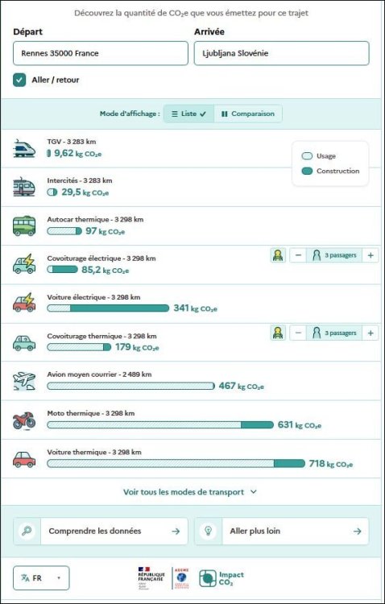Toggle the Construction legend indicator
The height and width of the screenshot is (604, 385).
click(307, 171)
